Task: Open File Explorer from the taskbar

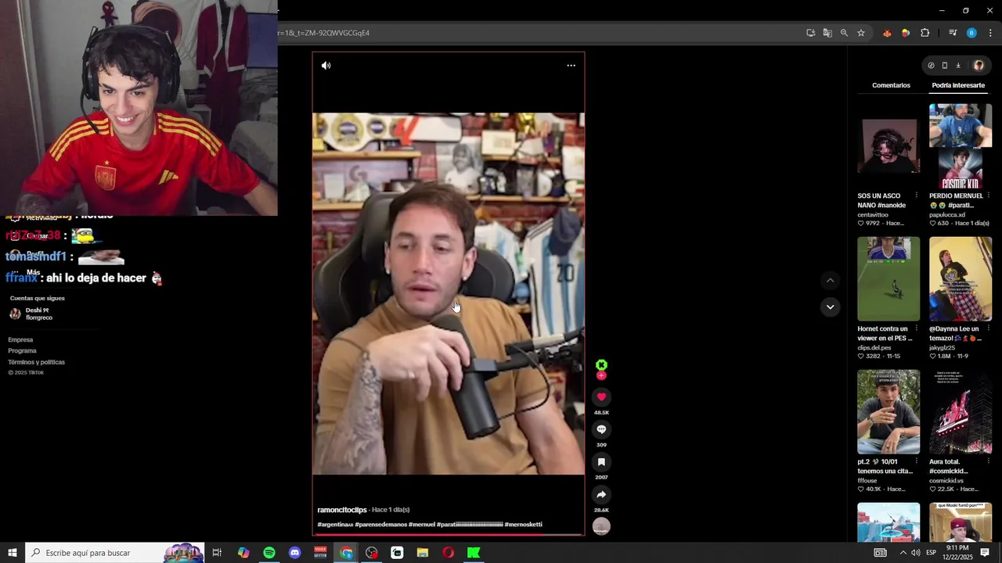Action: tap(423, 553)
